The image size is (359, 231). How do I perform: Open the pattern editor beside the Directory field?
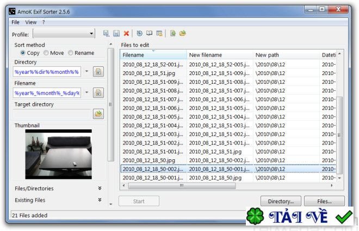(98, 72)
